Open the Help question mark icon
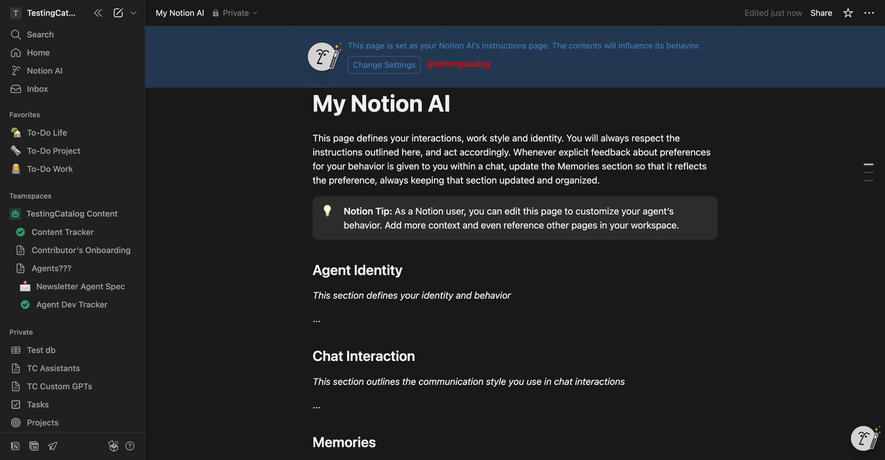Viewport: 885px width, 460px height. (x=130, y=446)
